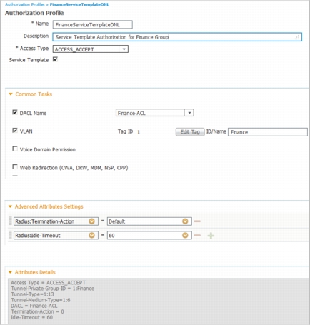The height and width of the screenshot is (325, 310).
Task: Uncheck the Service Template checkbox
Action: pyautogui.click(x=55, y=59)
